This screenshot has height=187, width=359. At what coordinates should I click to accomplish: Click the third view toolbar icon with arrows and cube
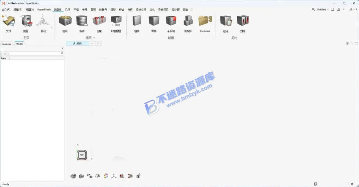89,176
